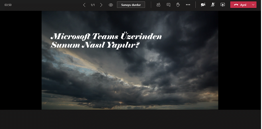Open more actions ellipsis menu
Screen dimensions: 262x129
coord(188,5)
